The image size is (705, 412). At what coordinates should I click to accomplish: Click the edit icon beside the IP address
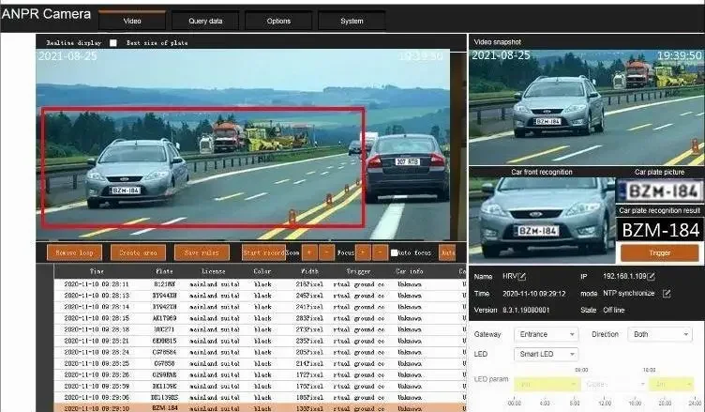tap(650, 277)
